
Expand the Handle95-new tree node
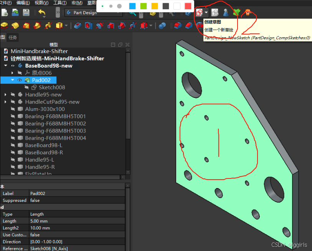(5, 94)
